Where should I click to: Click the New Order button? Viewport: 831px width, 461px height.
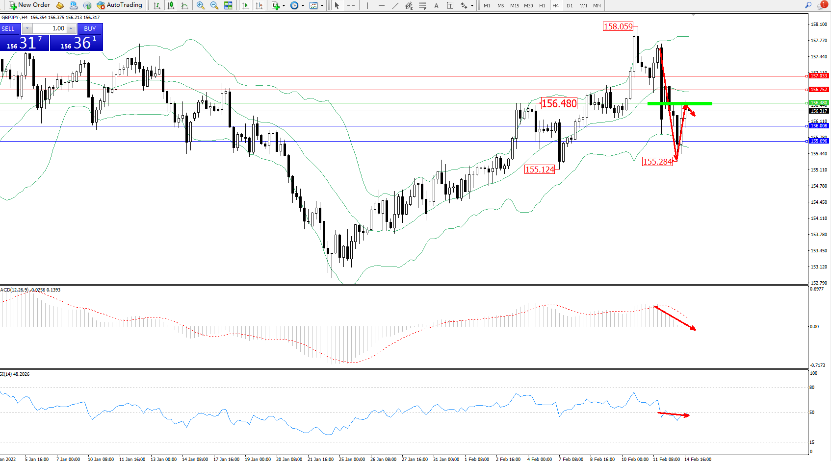pyautogui.click(x=29, y=5)
